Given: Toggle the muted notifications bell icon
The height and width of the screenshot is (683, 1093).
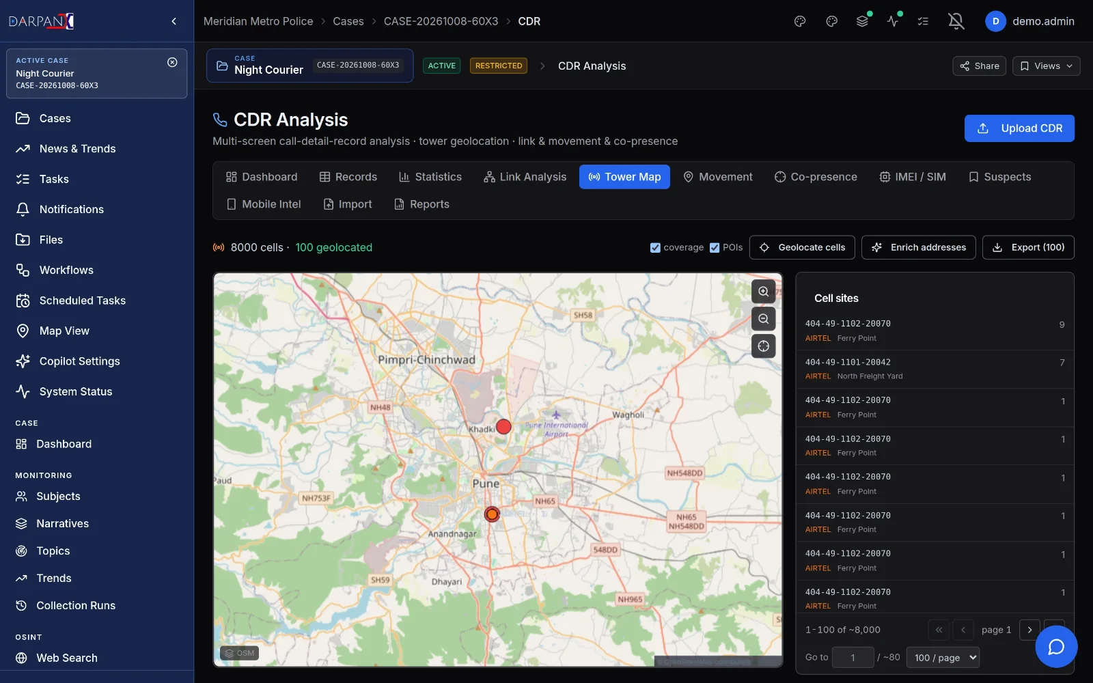Looking at the screenshot, I should click(x=956, y=21).
